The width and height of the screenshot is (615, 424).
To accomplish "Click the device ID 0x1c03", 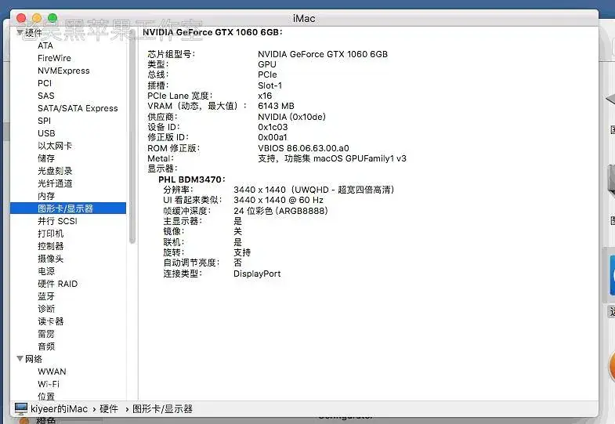I will (x=273, y=127).
